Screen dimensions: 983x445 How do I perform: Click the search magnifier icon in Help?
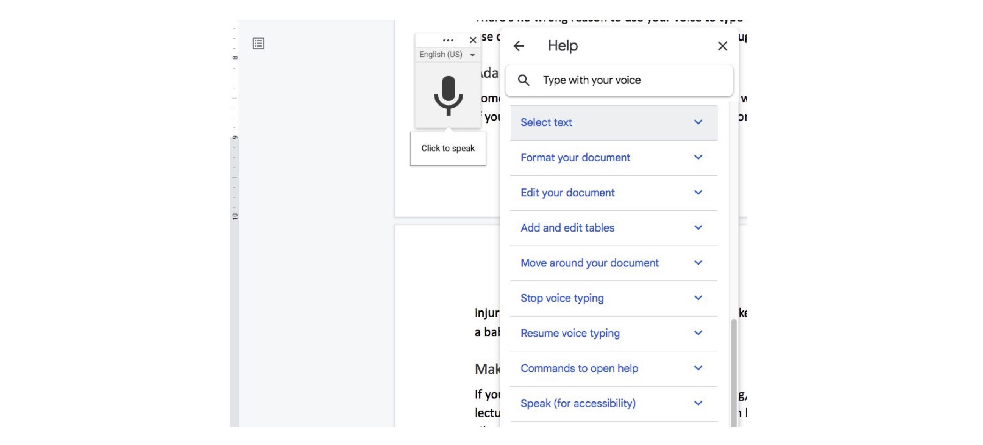pos(523,80)
